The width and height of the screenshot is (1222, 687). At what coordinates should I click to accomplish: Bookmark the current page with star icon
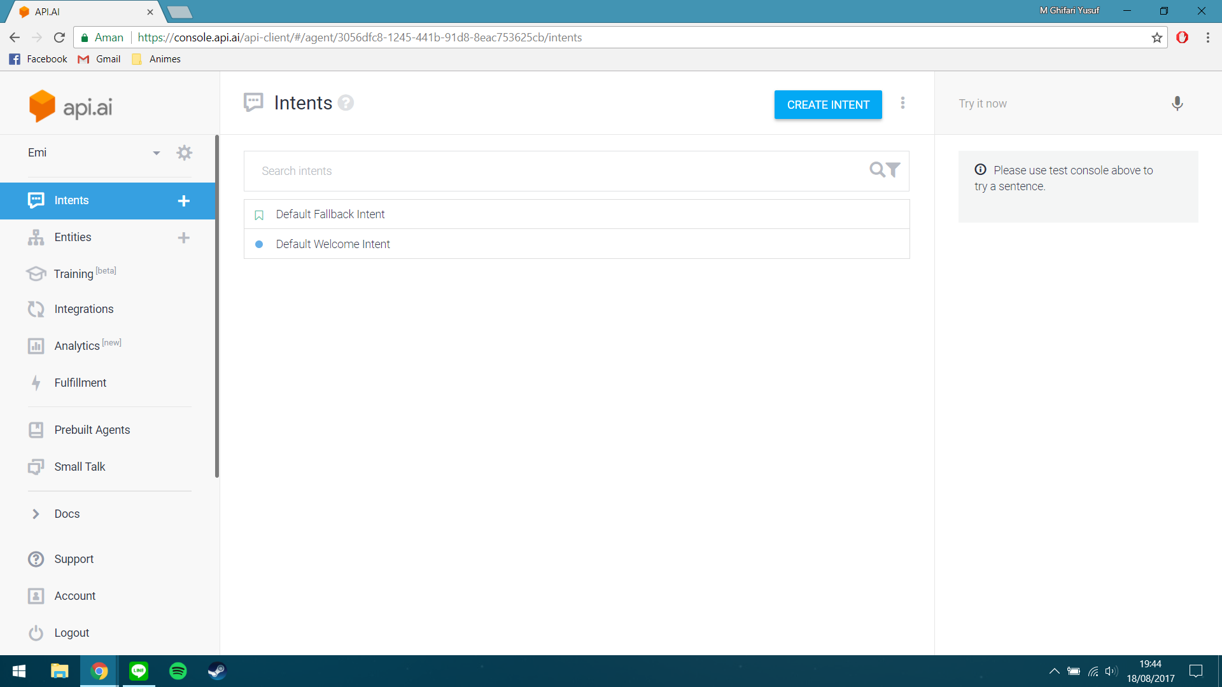pos(1156,38)
